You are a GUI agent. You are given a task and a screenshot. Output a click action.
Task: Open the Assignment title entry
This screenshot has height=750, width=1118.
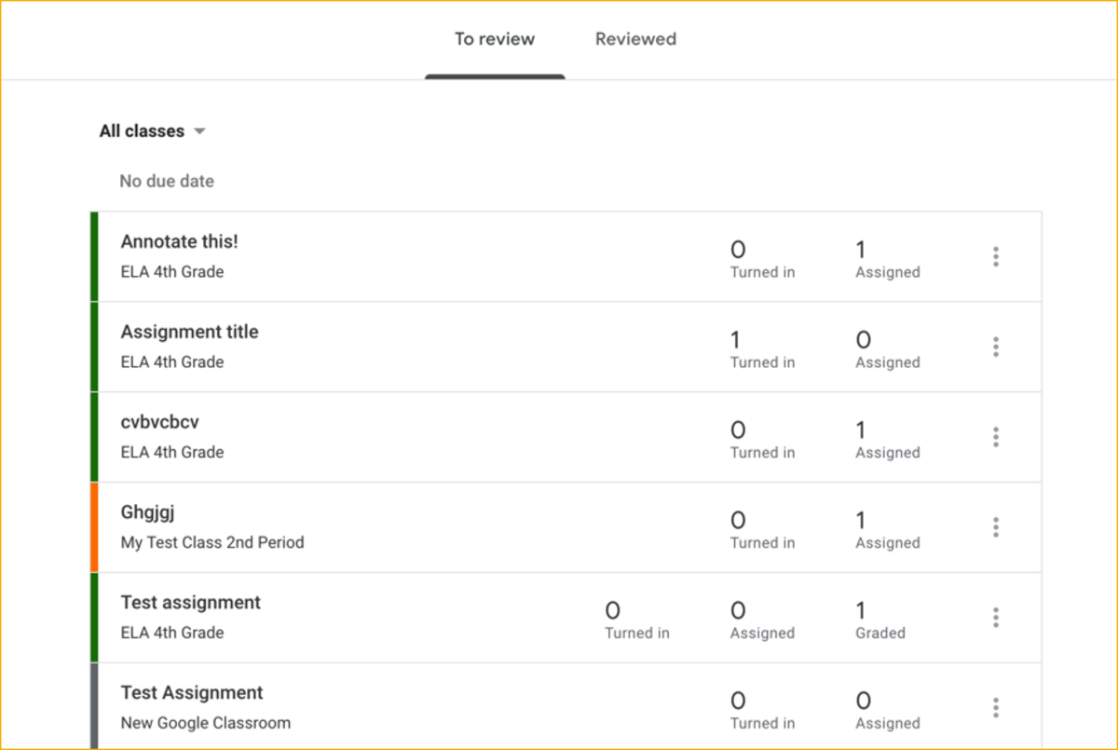click(x=189, y=332)
